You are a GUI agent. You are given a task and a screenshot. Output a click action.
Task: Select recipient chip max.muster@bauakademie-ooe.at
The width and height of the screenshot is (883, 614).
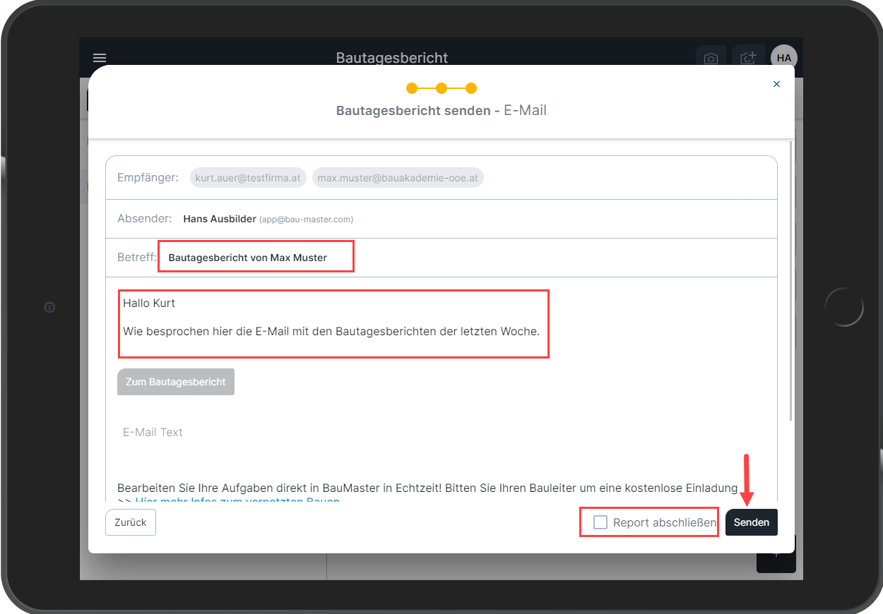[398, 178]
